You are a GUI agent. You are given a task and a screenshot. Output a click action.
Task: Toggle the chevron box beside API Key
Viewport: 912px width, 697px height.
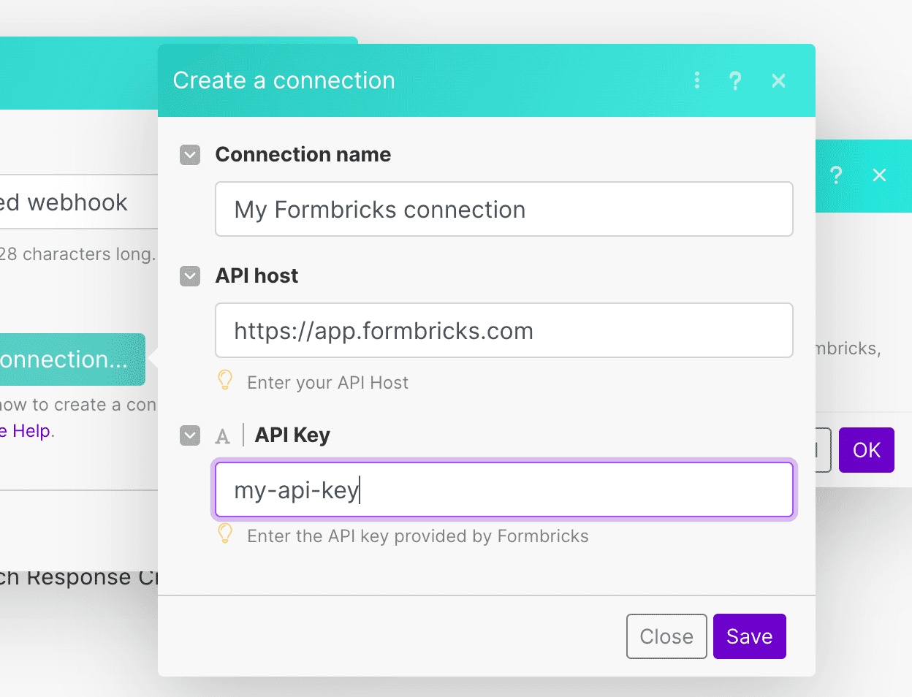click(x=190, y=435)
